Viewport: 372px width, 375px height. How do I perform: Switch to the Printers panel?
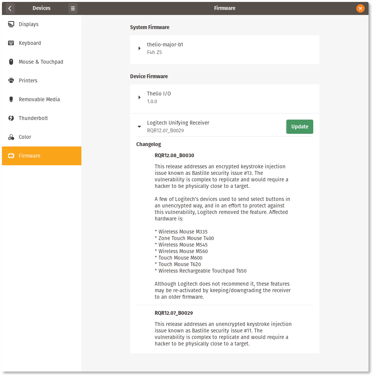point(41,81)
